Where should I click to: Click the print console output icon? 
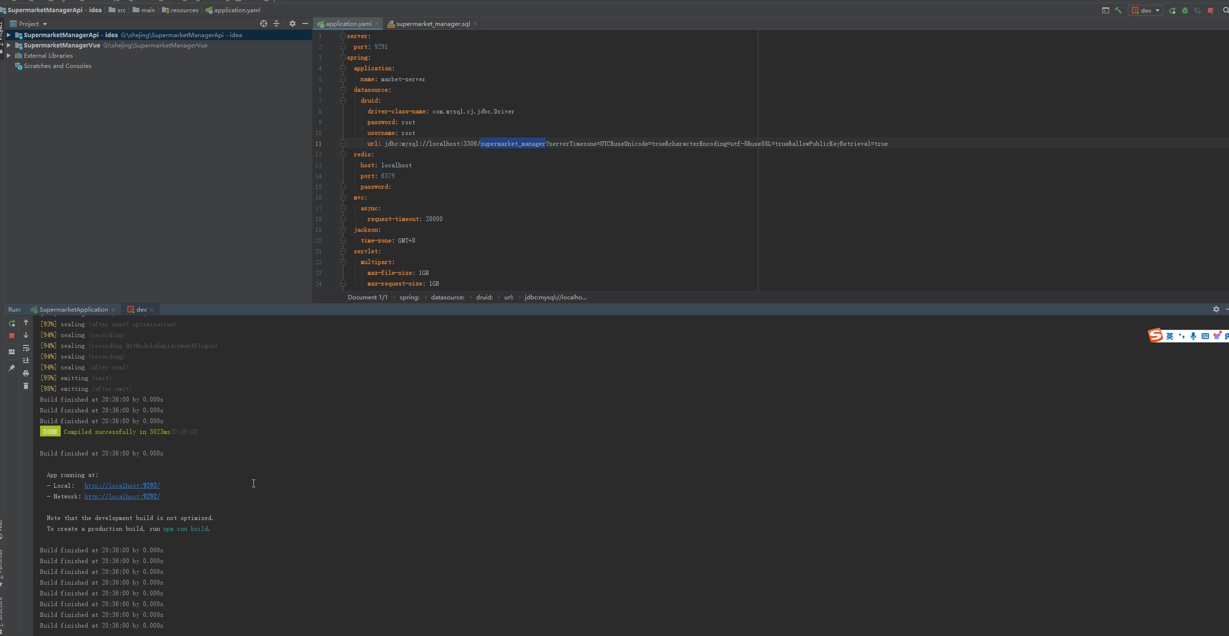coord(26,373)
